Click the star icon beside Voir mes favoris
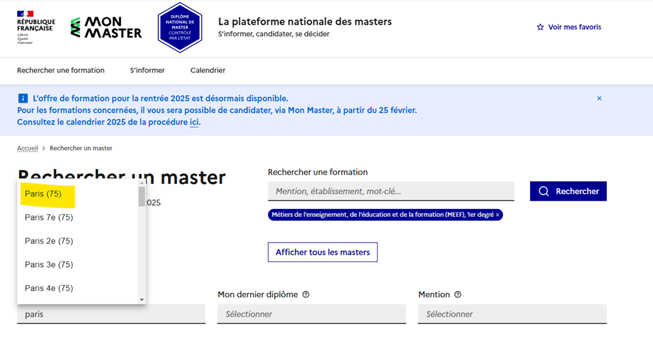Screen dimensions: 653x347 click(540, 27)
